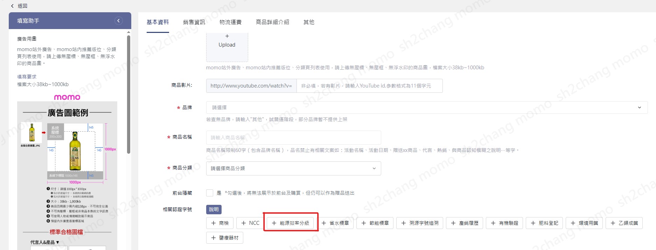Add an NCC certification
The height and width of the screenshot is (250, 656).
pos(250,223)
